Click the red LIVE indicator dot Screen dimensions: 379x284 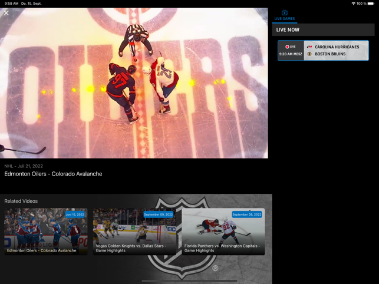(287, 47)
